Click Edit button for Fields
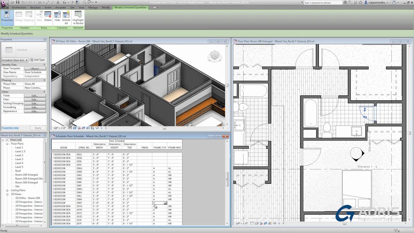The image size is (414, 233). [35, 96]
